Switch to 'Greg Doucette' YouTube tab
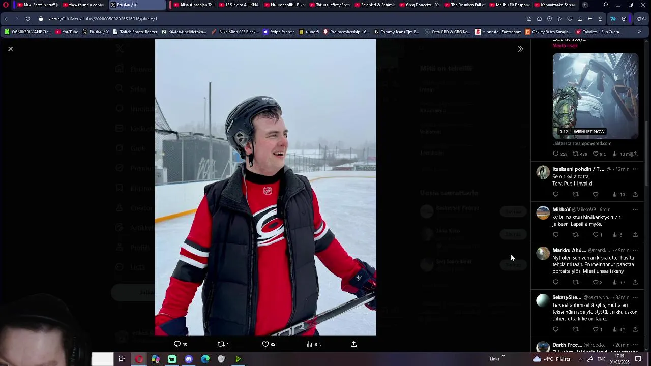The height and width of the screenshot is (366, 651). [x=420, y=5]
